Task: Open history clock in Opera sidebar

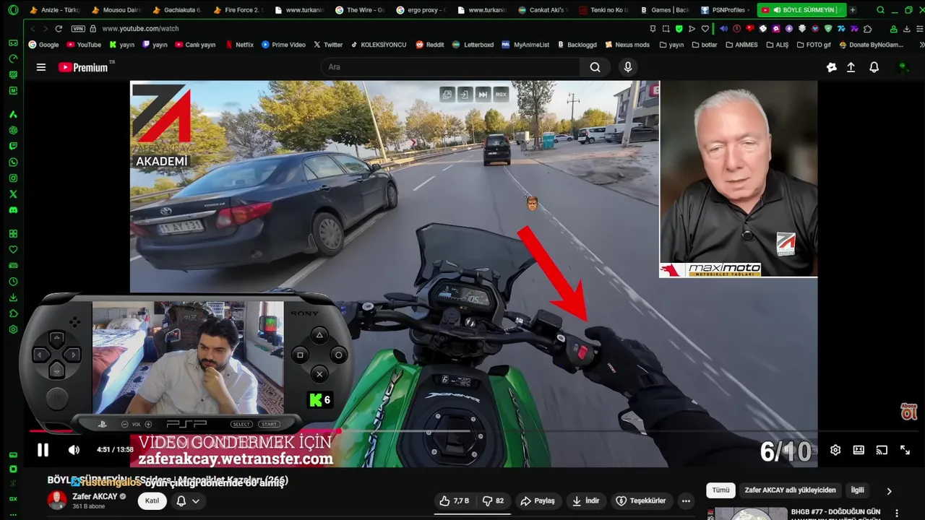Action: (13, 282)
